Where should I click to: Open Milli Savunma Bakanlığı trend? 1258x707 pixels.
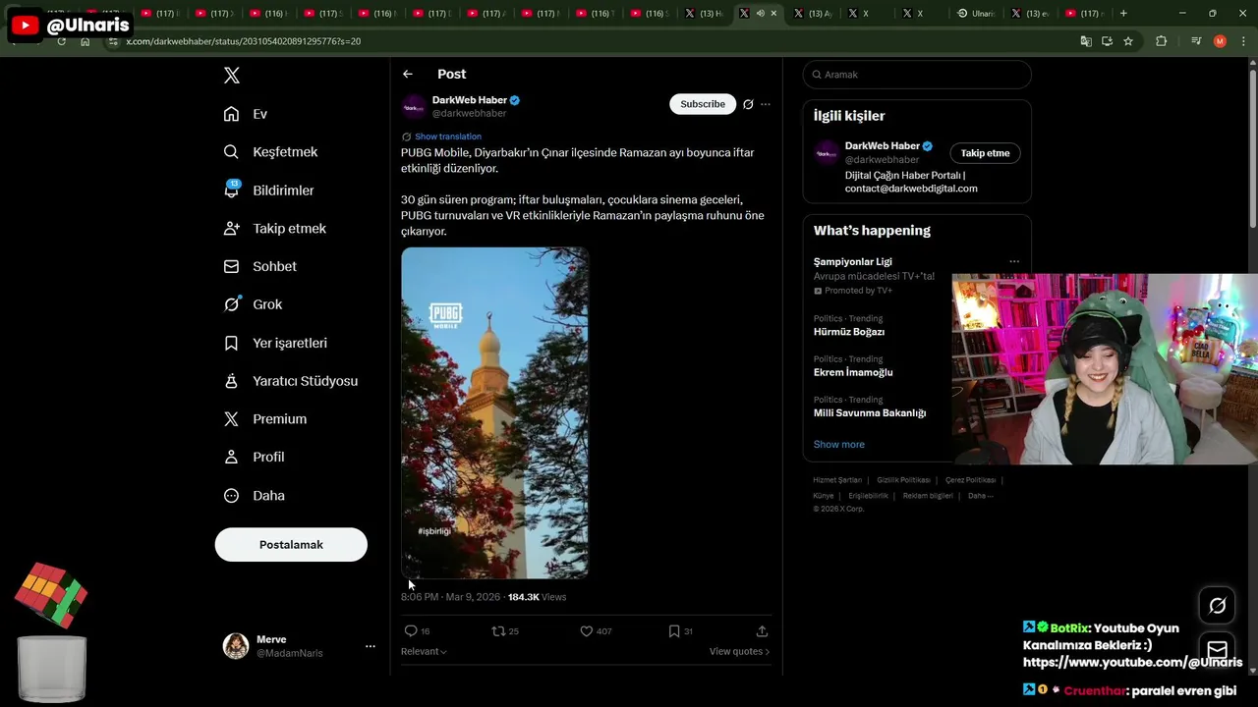click(870, 413)
